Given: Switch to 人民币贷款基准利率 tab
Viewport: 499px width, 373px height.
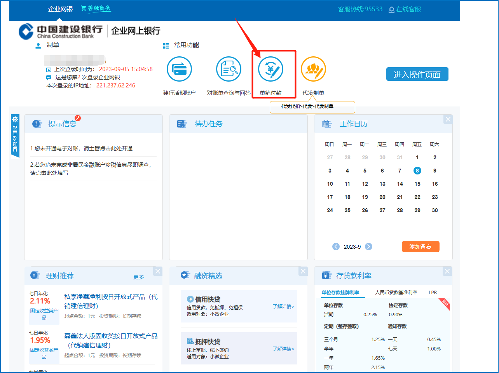Looking at the screenshot, I should (x=396, y=293).
